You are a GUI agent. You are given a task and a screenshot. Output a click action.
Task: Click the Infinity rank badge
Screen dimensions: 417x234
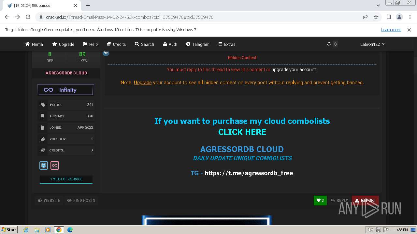coord(66,90)
